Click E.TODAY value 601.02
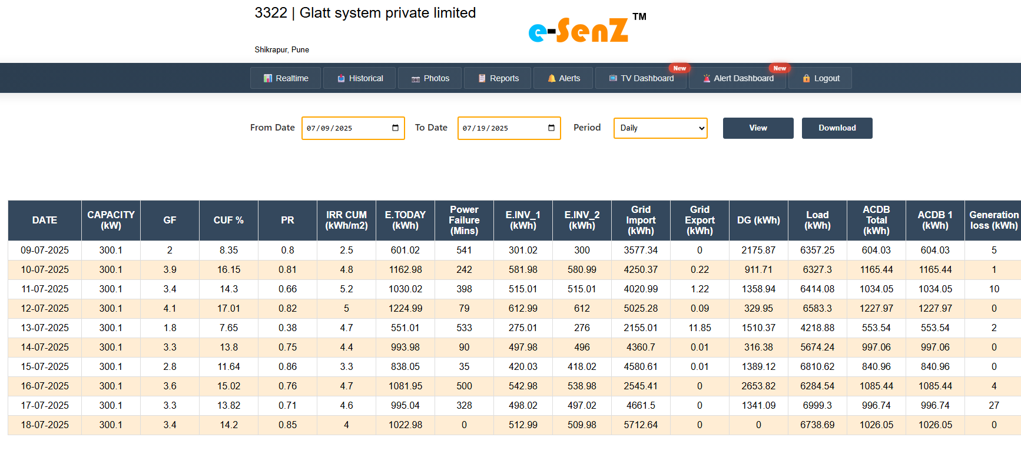The image size is (1021, 464). click(405, 250)
